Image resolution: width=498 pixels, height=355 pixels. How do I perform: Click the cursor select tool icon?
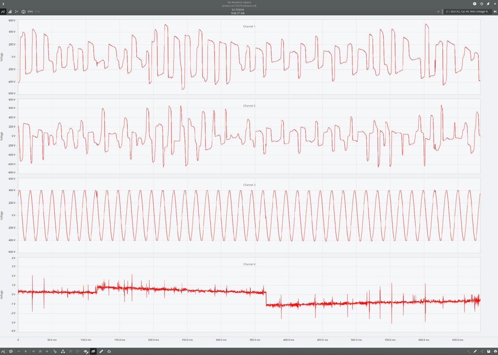(x=55, y=351)
